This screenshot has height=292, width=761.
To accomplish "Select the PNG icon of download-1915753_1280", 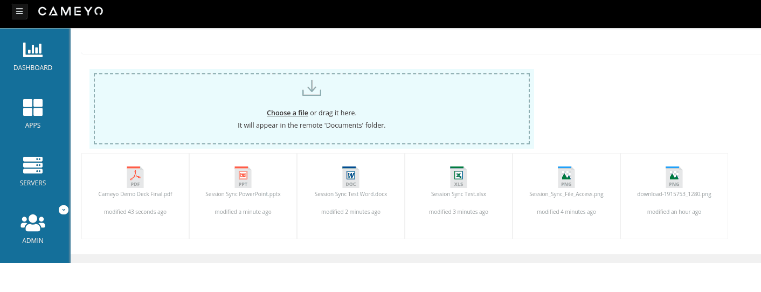I will (x=674, y=177).
